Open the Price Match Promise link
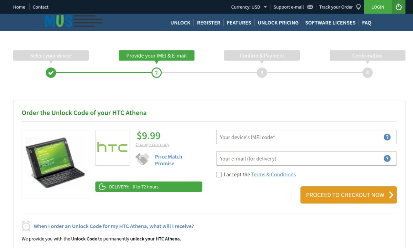This screenshot has width=413, height=248. coord(168,160)
